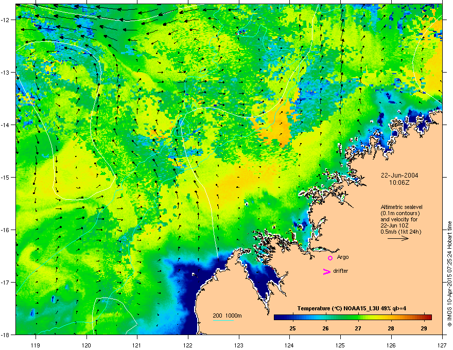The height and width of the screenshot is (350, 453).
Task: Click the '10:06Z' time text
Action: tap(399, 183)
